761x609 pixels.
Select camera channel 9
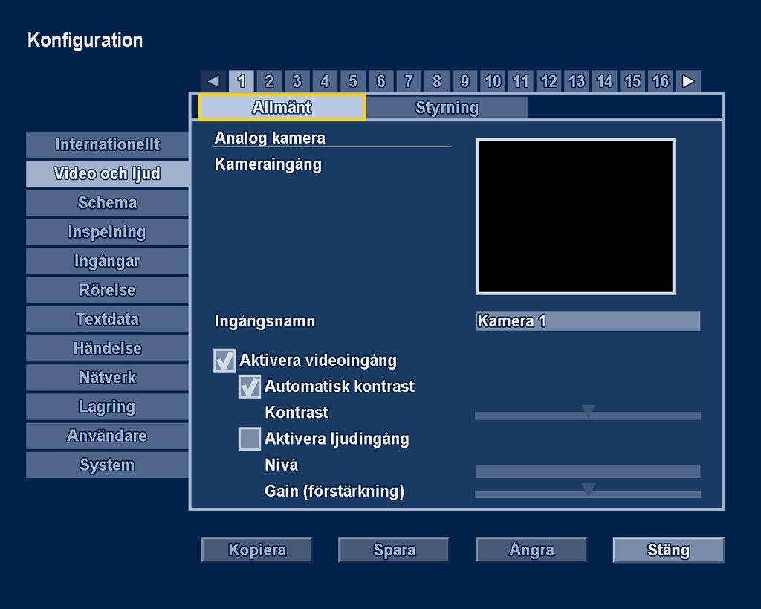point(464,81)
